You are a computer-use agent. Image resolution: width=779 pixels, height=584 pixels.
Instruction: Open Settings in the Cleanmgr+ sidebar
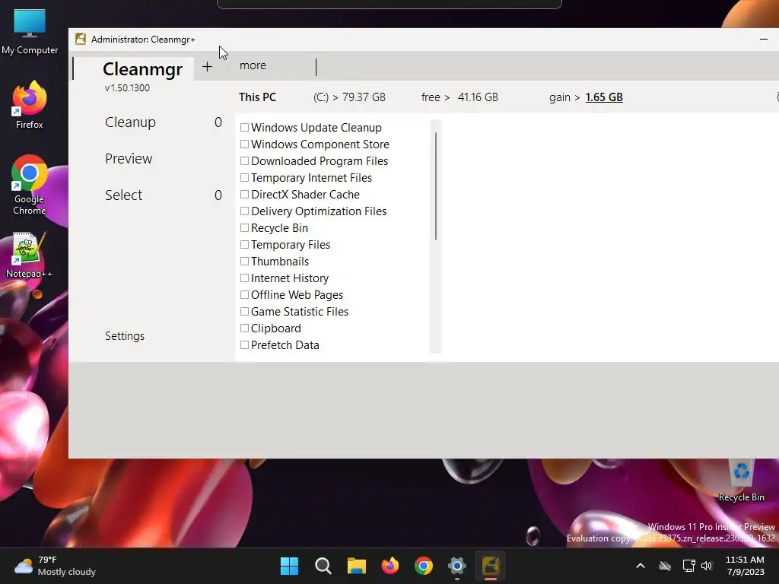click(125, 336)
